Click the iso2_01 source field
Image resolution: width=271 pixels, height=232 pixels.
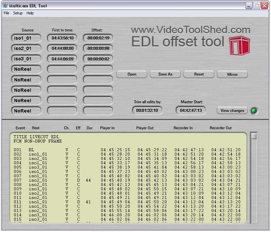point(27,49)
